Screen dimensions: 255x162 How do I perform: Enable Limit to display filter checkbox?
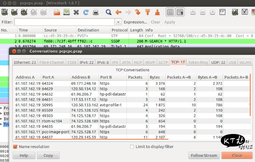(x=132, y=147)
